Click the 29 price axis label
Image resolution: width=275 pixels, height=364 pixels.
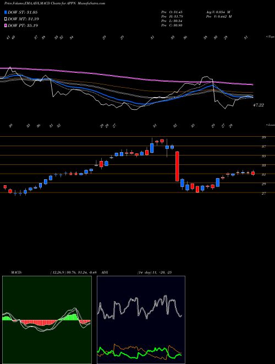click(x=263, y=184)
